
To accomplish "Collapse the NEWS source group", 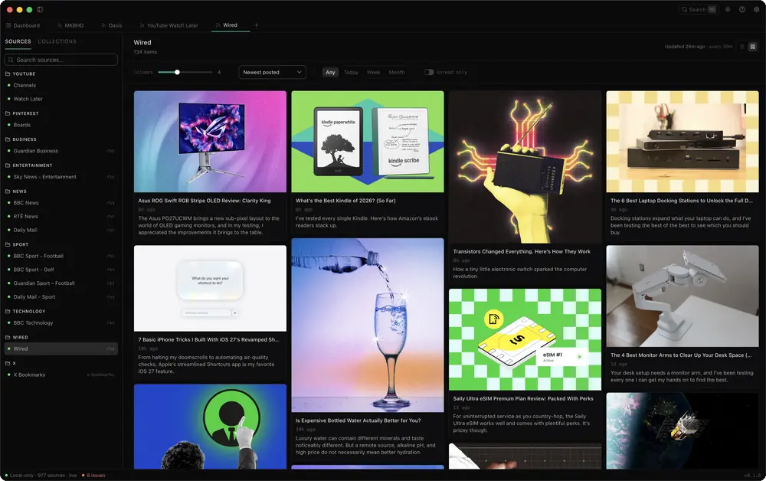I will click(x=20, y=191).
